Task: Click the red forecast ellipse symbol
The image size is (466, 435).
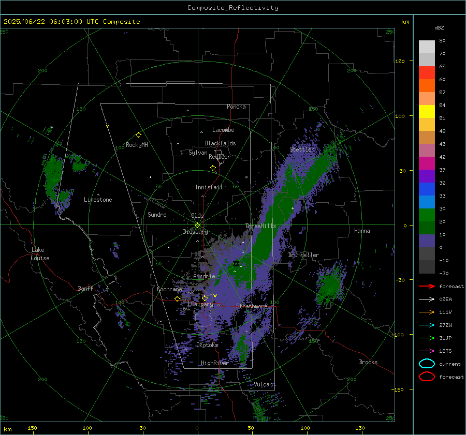Action: pyautogui.click(x=427, y=377)
